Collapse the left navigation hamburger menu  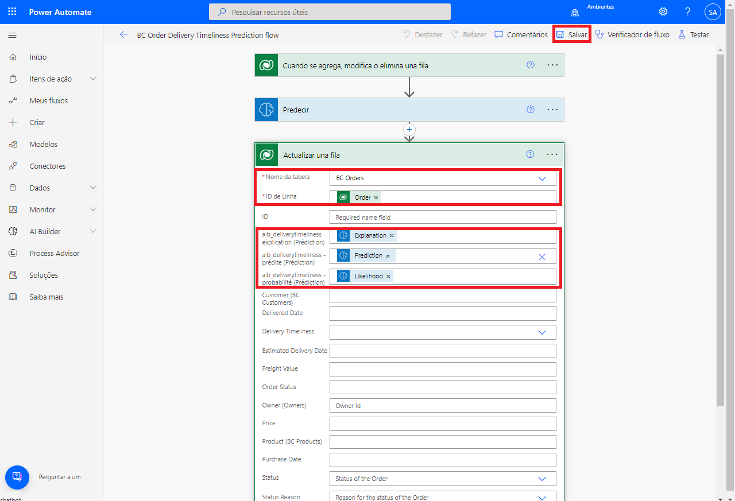pos(12,36)
